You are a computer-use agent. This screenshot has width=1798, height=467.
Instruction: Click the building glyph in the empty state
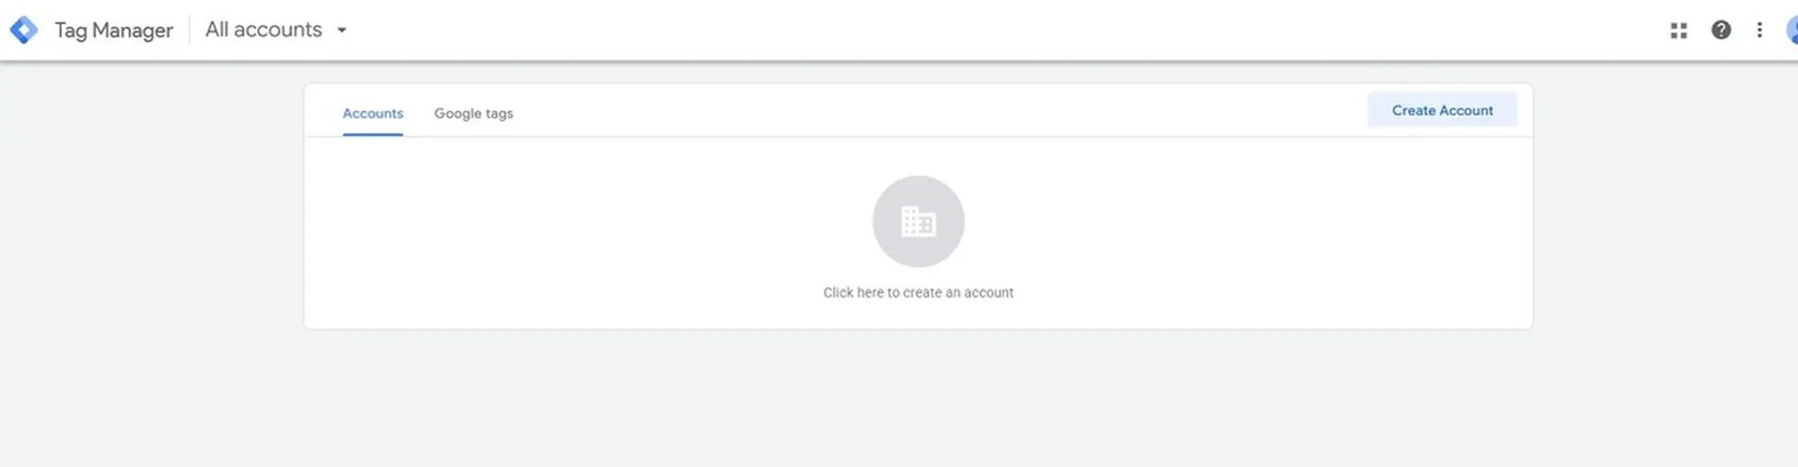(x=918, y=221)
